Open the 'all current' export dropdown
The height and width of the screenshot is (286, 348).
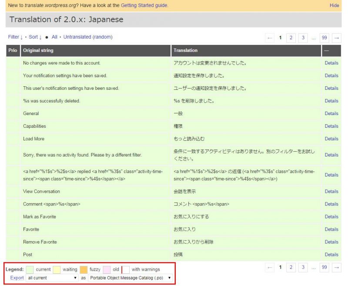click(52, 278)
